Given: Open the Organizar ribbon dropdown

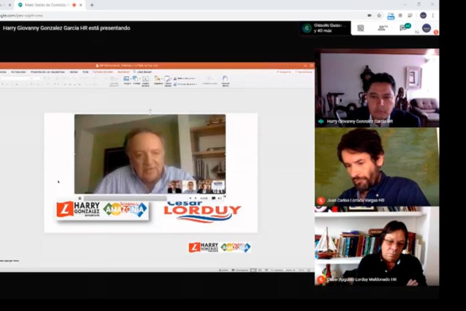Looking at the screenshot, I should pos(158,80).
